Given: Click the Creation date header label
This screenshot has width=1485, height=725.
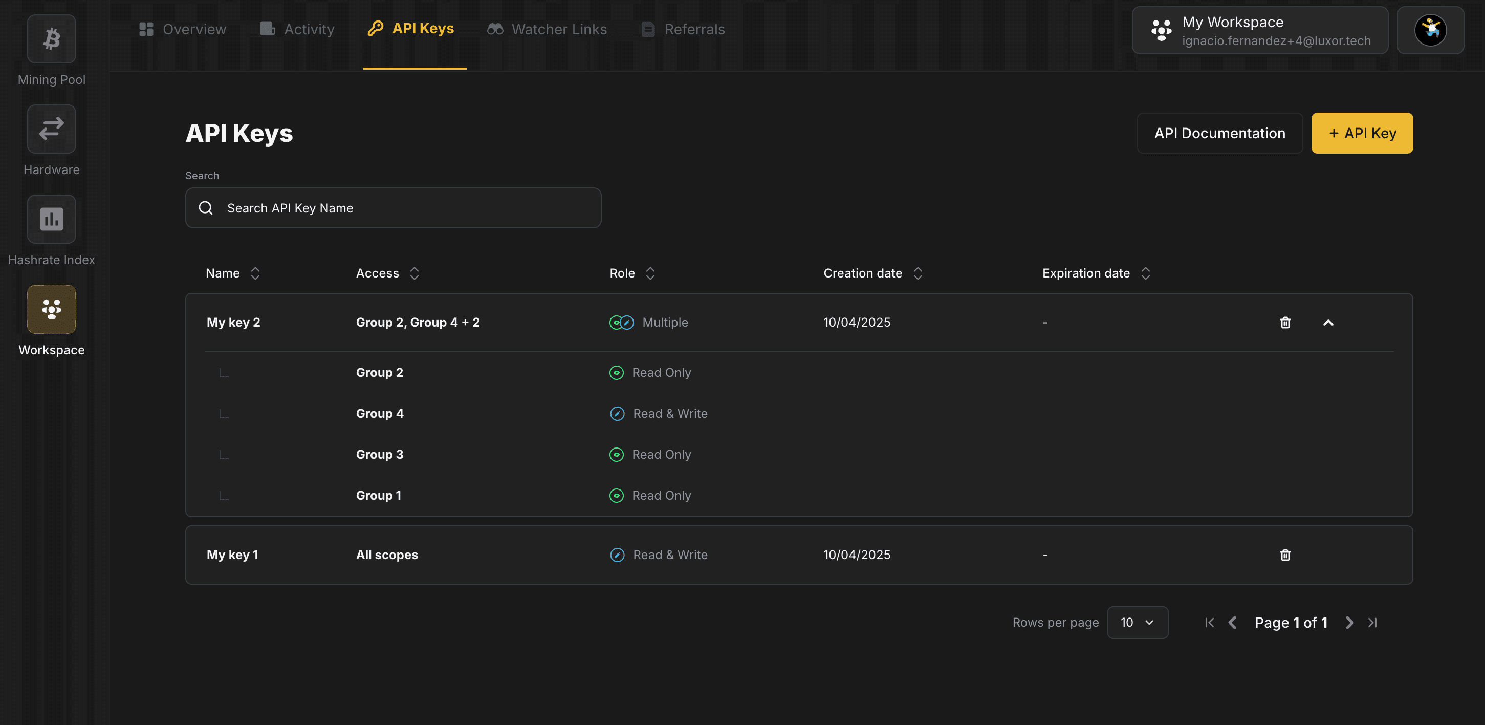Looking at the screenshot, I should coord(862,273).
